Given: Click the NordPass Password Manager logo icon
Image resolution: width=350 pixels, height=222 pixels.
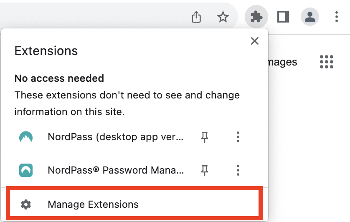Looking at the screenshot, I should tap(26, 170).
